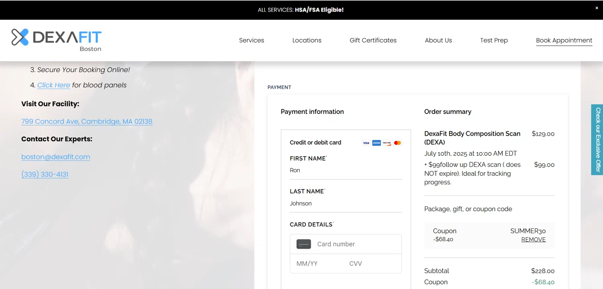Click the DexaFit Body Composition Scan item text
Viewport: 603px width, 289px height.
point(472,138)
